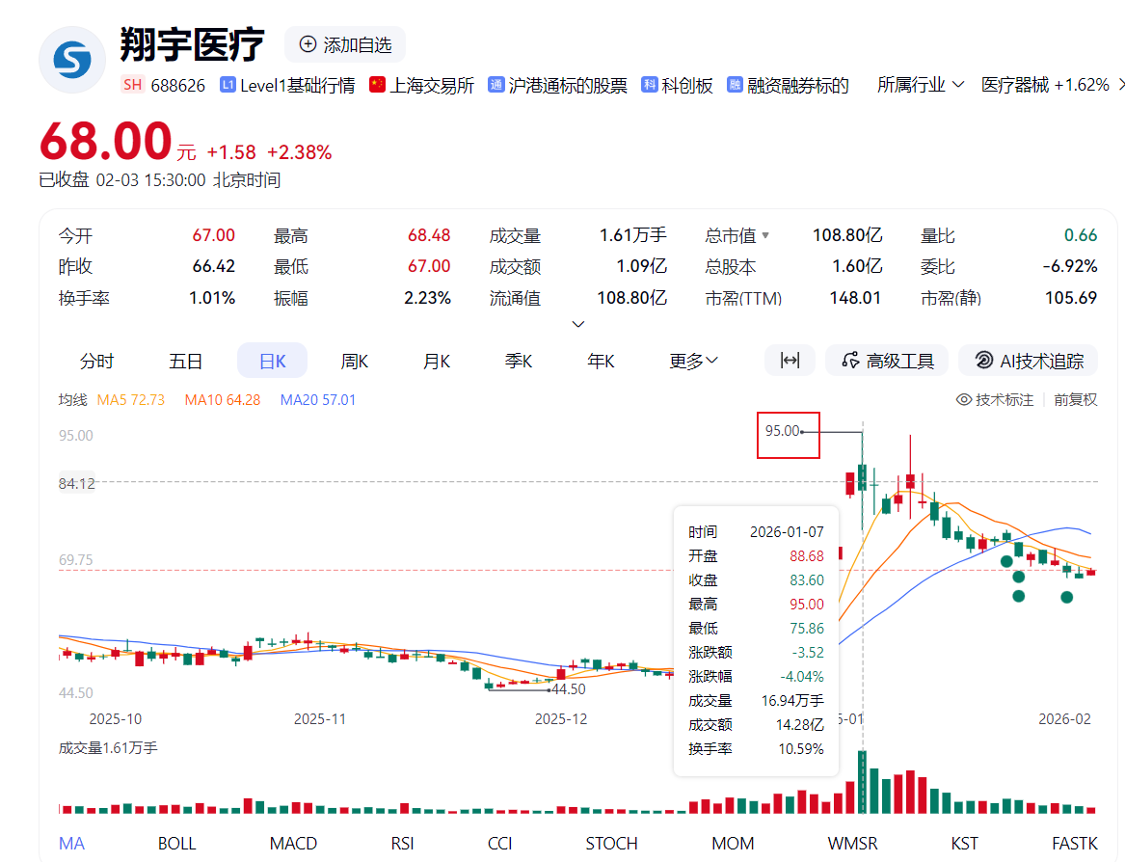
Task: Click the MA5 72.73 indicator label
Action: point(130,400)
